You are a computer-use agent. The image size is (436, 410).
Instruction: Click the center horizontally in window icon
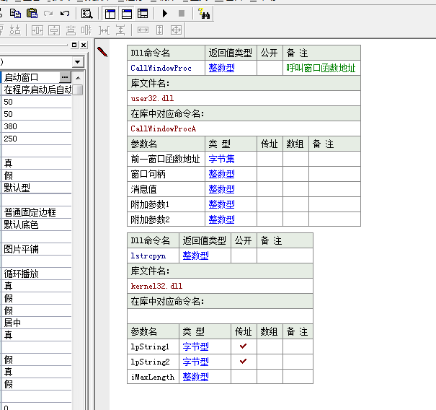37,30
